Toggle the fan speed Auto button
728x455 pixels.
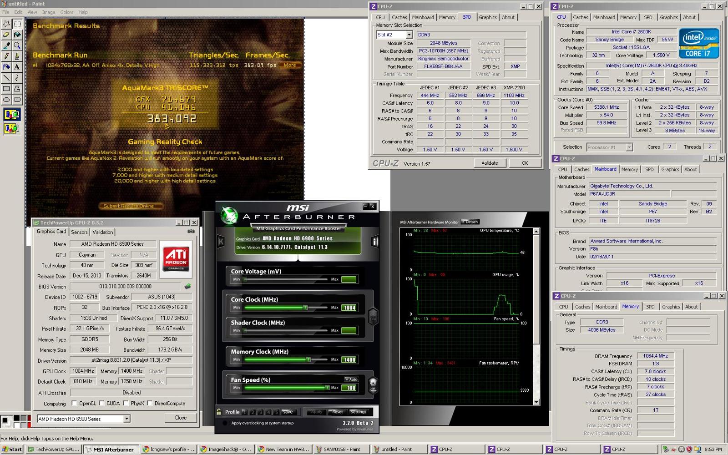pyautogui.click(x=352, y=379)
